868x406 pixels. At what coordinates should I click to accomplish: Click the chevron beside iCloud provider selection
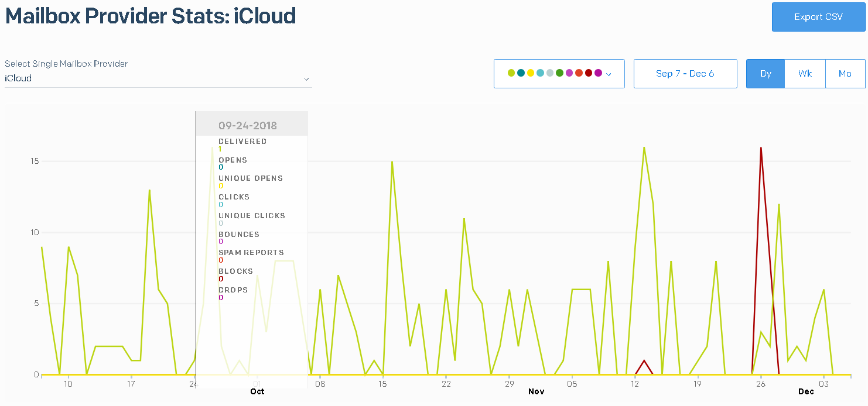[x=306, y=79]
